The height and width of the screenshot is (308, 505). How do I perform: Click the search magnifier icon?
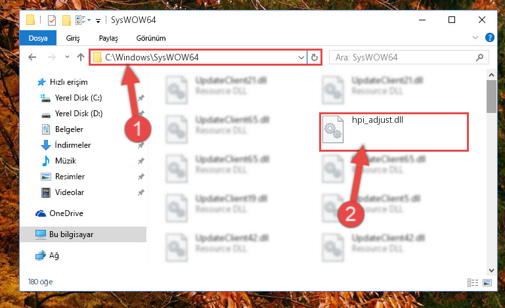pyautogui.click(x=479, y=57)
